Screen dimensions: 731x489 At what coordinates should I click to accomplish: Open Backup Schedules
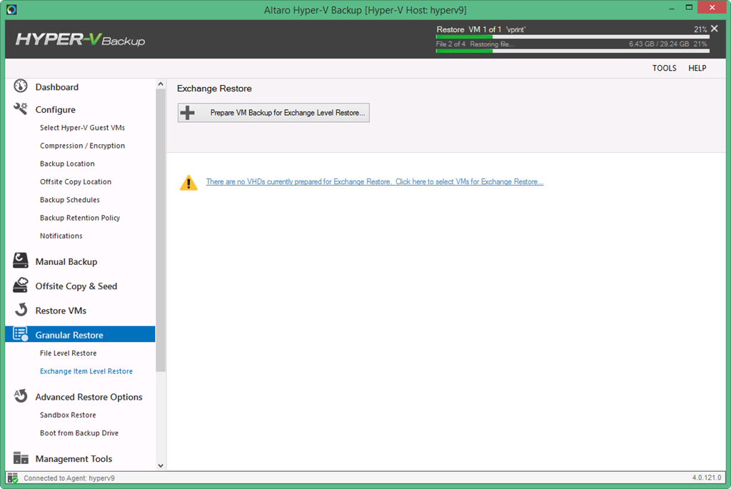70,200
